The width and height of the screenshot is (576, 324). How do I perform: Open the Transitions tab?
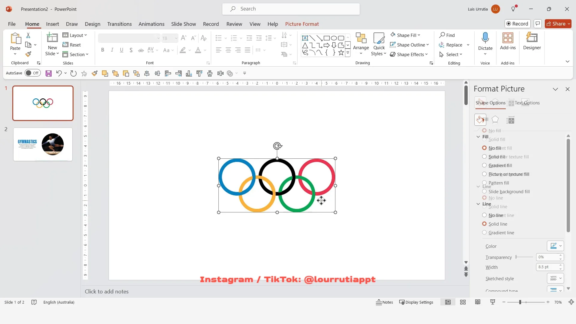tap(119, 24)
